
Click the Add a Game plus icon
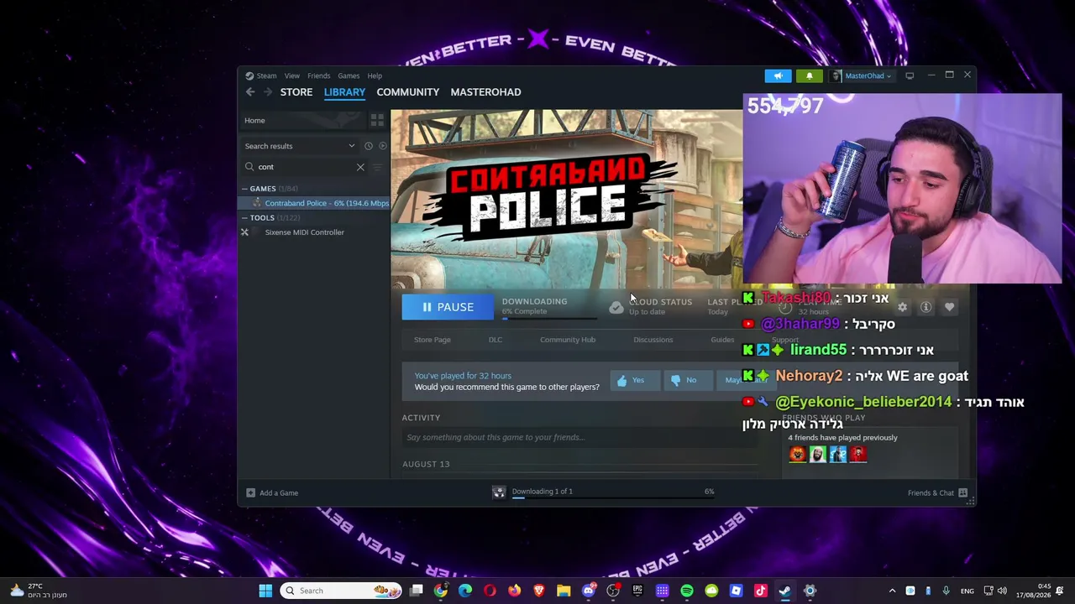click(x=250, y=492)
